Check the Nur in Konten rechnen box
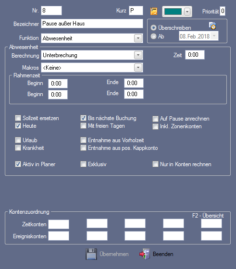236x269 pixels. pyautogui.click(x=155, y=164)
